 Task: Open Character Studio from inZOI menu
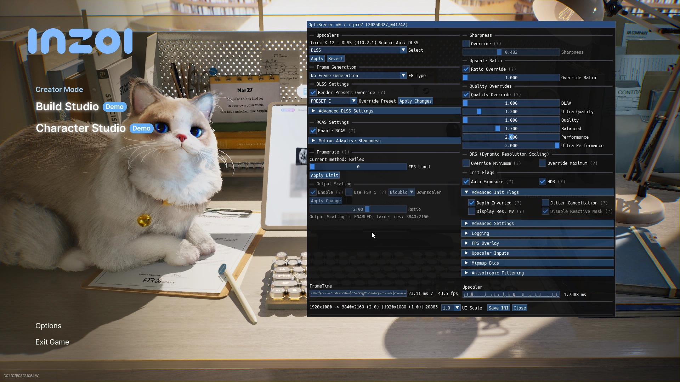pyautogui.click(x=81, y=128)
